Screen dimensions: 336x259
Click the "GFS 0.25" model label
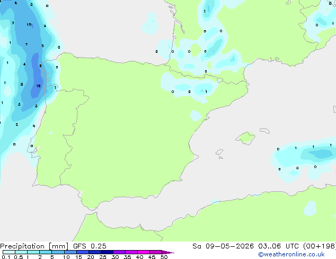tap(90, 246)
